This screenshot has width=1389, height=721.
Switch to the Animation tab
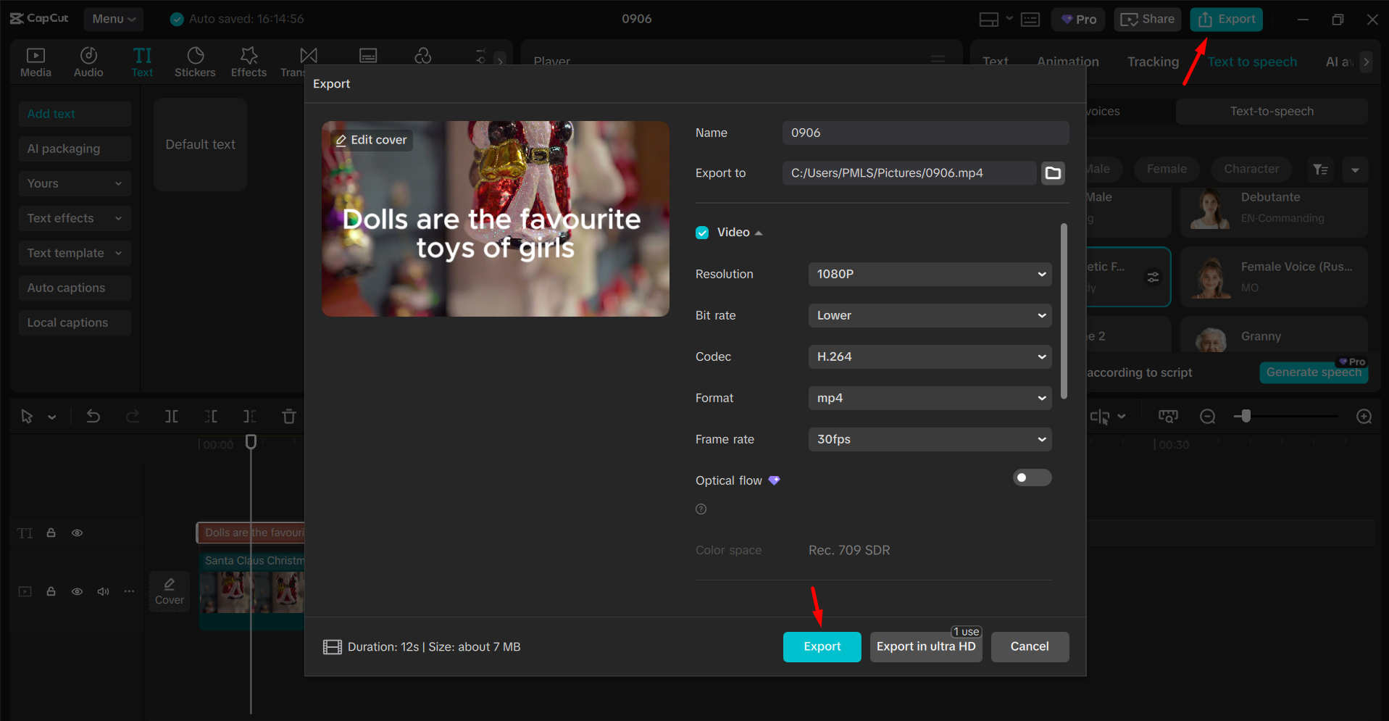click(x=1067, y=62)
